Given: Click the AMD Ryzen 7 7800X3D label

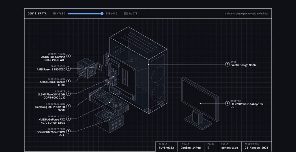Looking at the screenshot, I should click(51, 69).
